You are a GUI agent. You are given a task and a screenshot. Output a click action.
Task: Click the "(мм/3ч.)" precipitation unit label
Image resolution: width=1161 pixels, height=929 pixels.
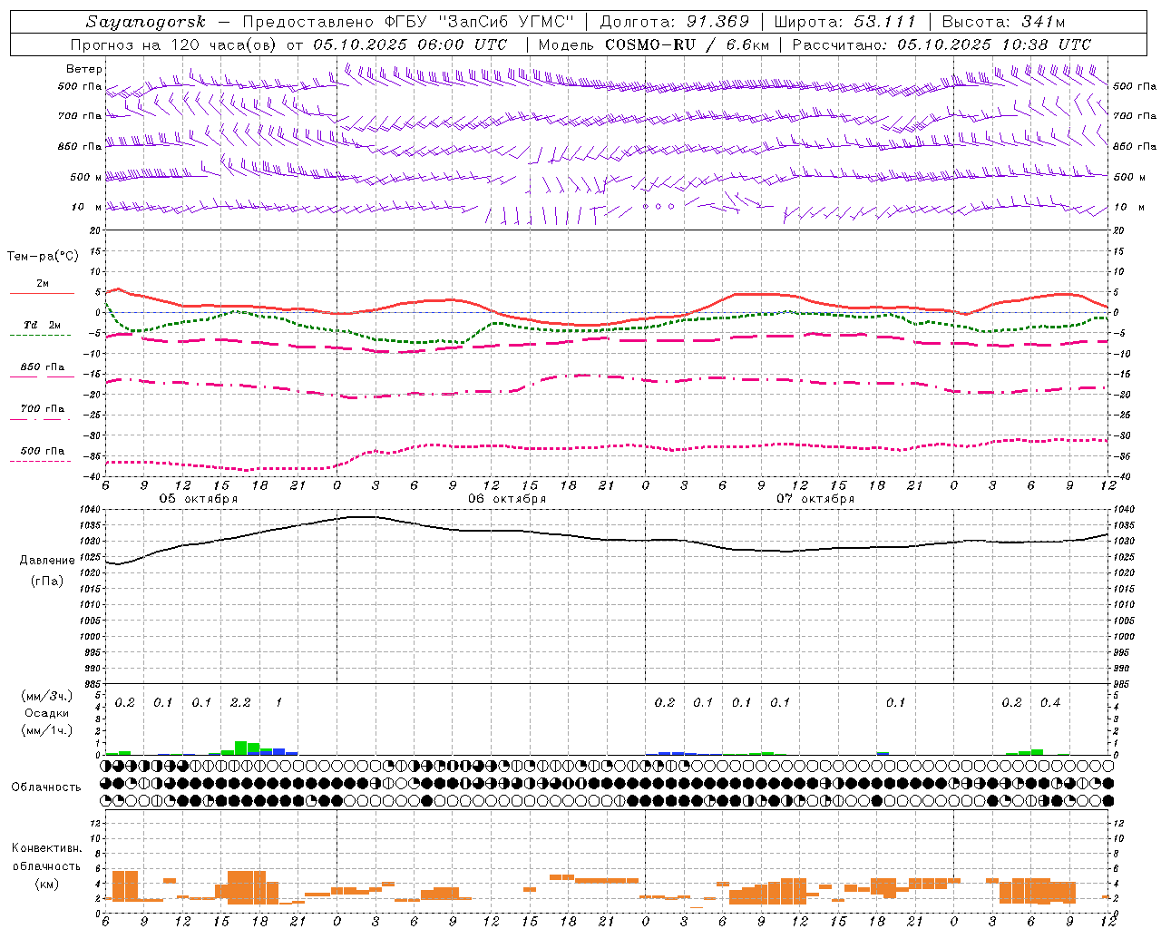click(x=46, y=696)
